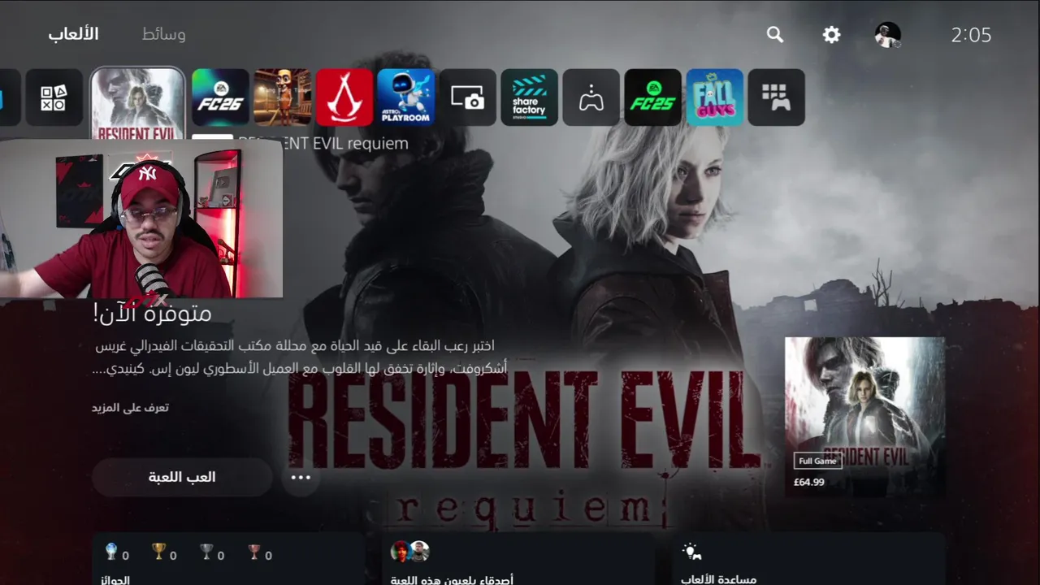Click the game help lightbulb icon
The image size is (1040, 585).
(691, 551)
